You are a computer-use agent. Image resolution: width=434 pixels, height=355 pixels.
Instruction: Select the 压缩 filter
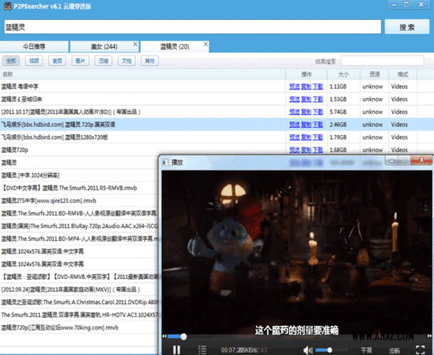coord(103,61)
